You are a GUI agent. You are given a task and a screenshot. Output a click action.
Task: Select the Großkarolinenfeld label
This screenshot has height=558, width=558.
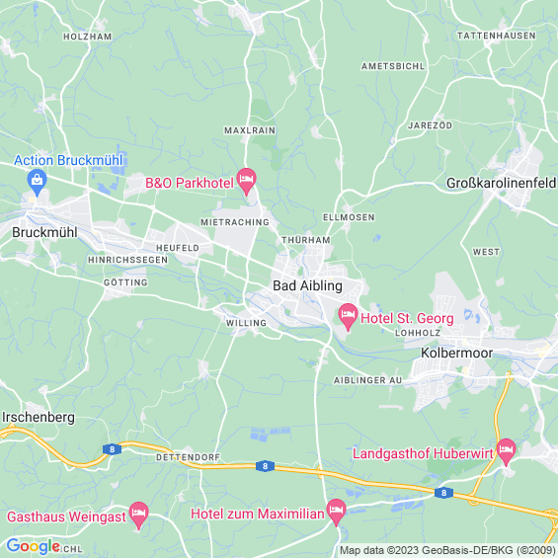click(x=501, y=183)
